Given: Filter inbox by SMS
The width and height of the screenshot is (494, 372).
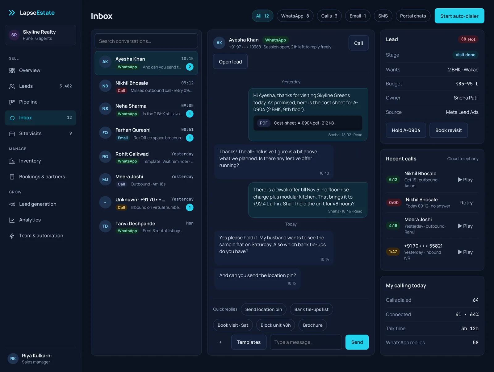Looking at the screenshot, I should (383, 16).
